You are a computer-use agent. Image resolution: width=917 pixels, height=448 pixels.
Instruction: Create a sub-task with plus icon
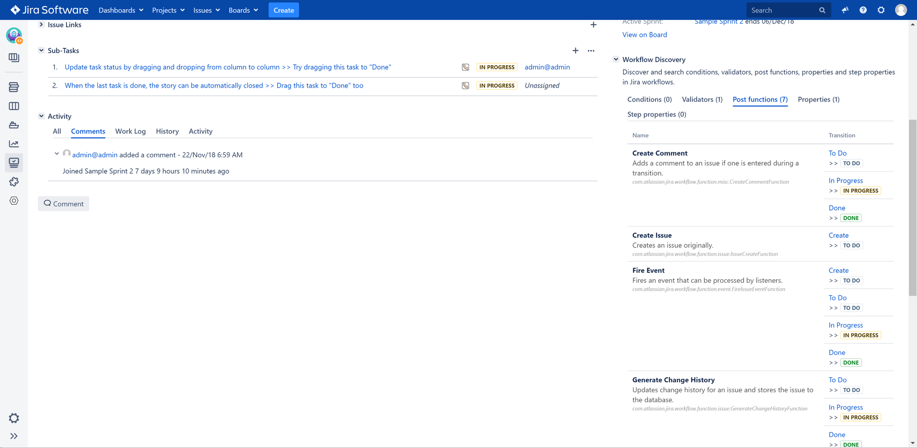pos(576,50)
